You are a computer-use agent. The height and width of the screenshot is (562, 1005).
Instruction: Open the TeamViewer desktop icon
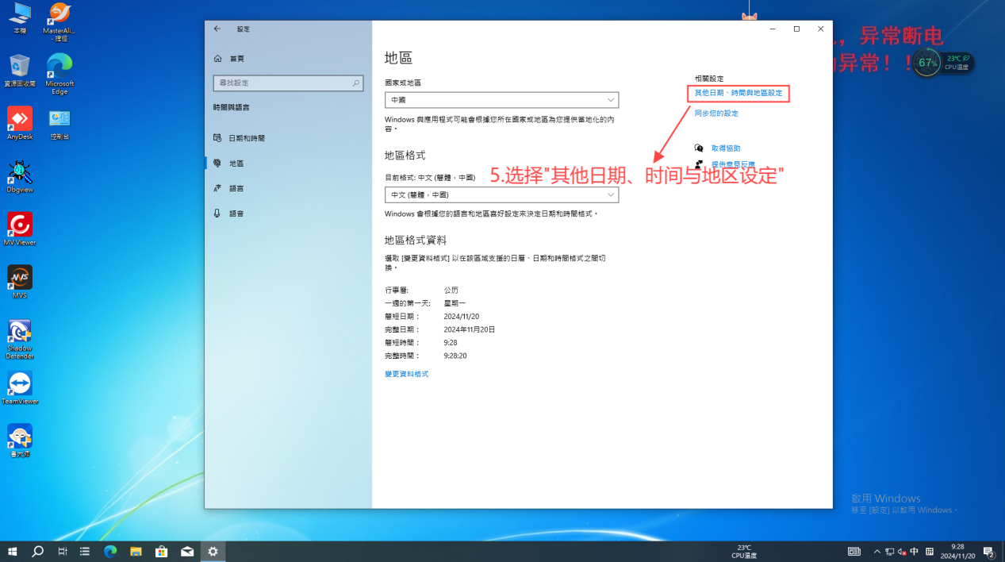(20, 383)
